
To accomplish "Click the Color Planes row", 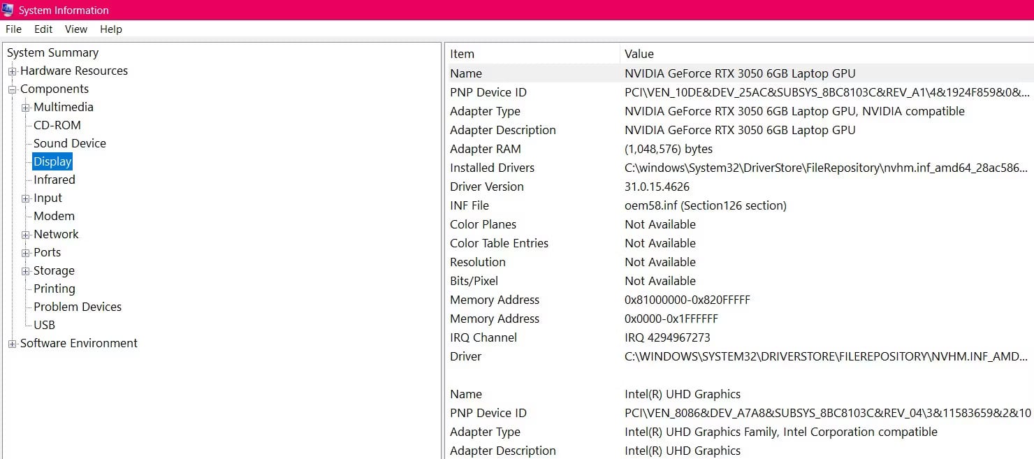I will 741,224.
